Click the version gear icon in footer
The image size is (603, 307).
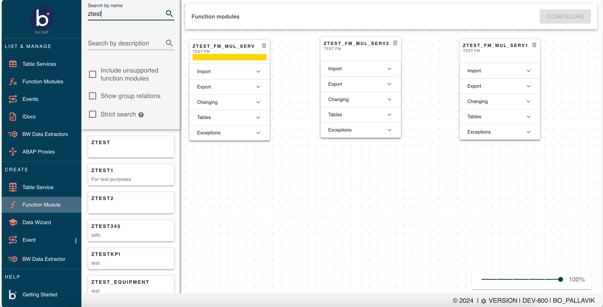pyautogui.click(x=483, y=301)
